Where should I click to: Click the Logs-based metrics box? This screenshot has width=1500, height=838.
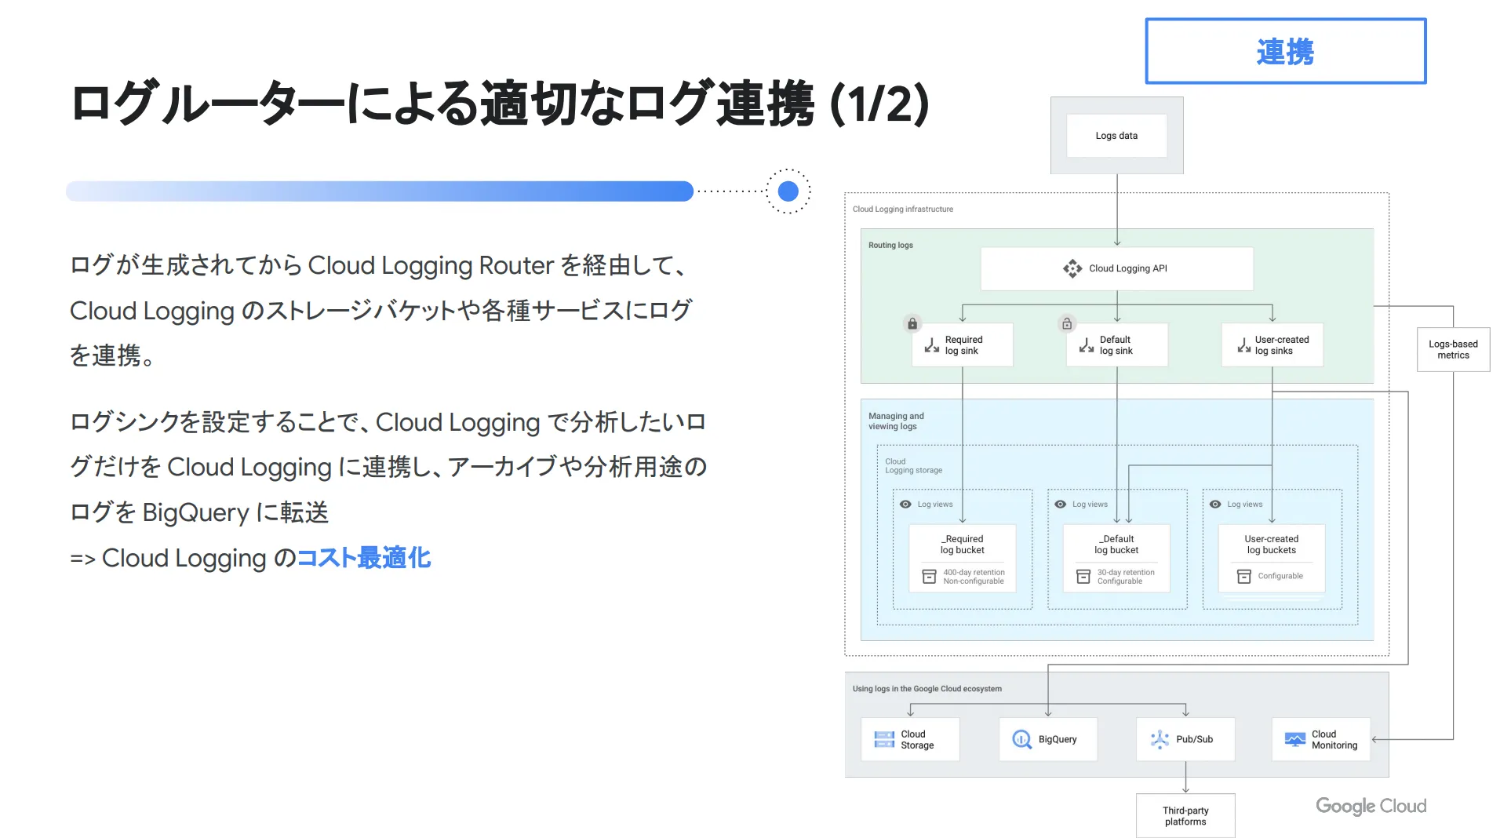pos(1453,350)
